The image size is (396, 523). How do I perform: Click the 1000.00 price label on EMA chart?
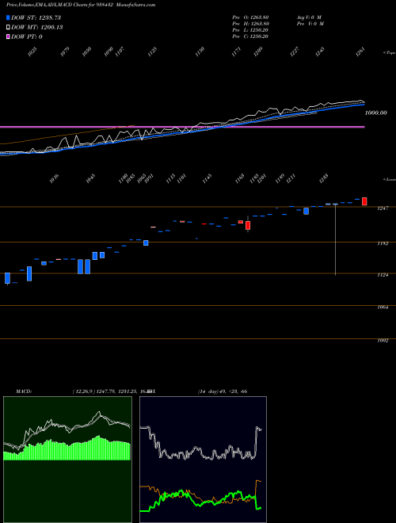[x=375, y=113]
